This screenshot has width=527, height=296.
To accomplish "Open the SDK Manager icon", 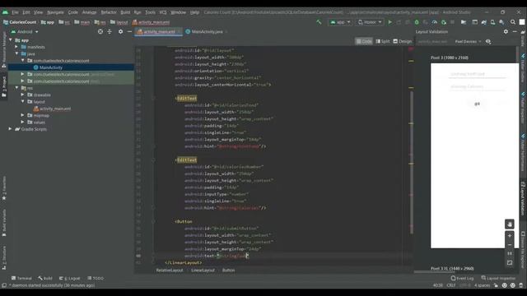I will pyautogui.click(x=501, y=22).
